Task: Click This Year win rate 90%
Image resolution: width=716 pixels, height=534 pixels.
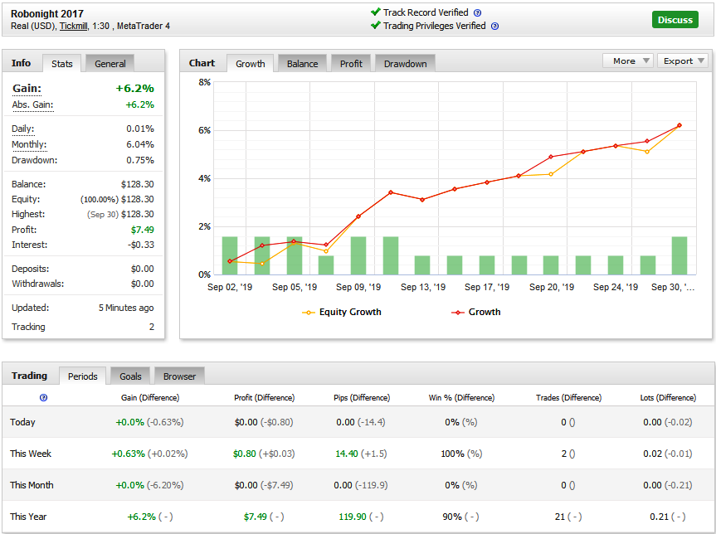Action: pyautogui.click(x=451, y=517)
